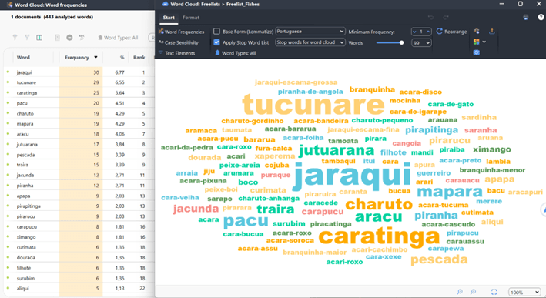This screenshot has height=298, width=546.
Task: Select the tucunare row in the table
Action: point(79,82)
